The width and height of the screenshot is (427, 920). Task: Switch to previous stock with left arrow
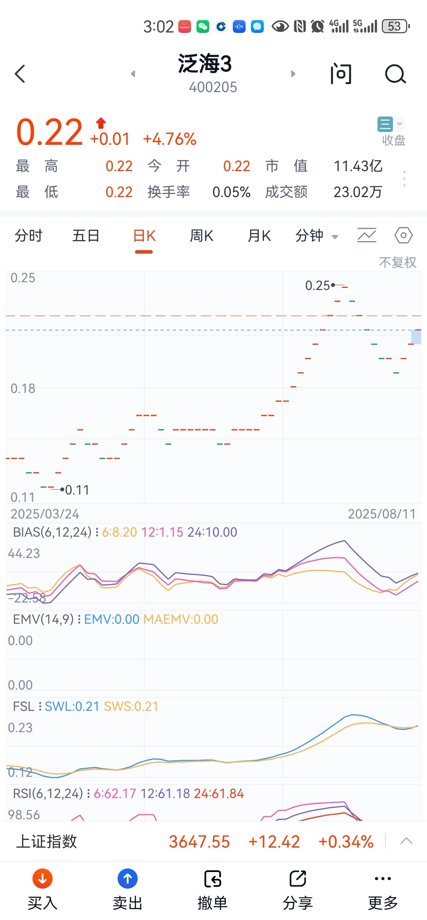point(133,74)
